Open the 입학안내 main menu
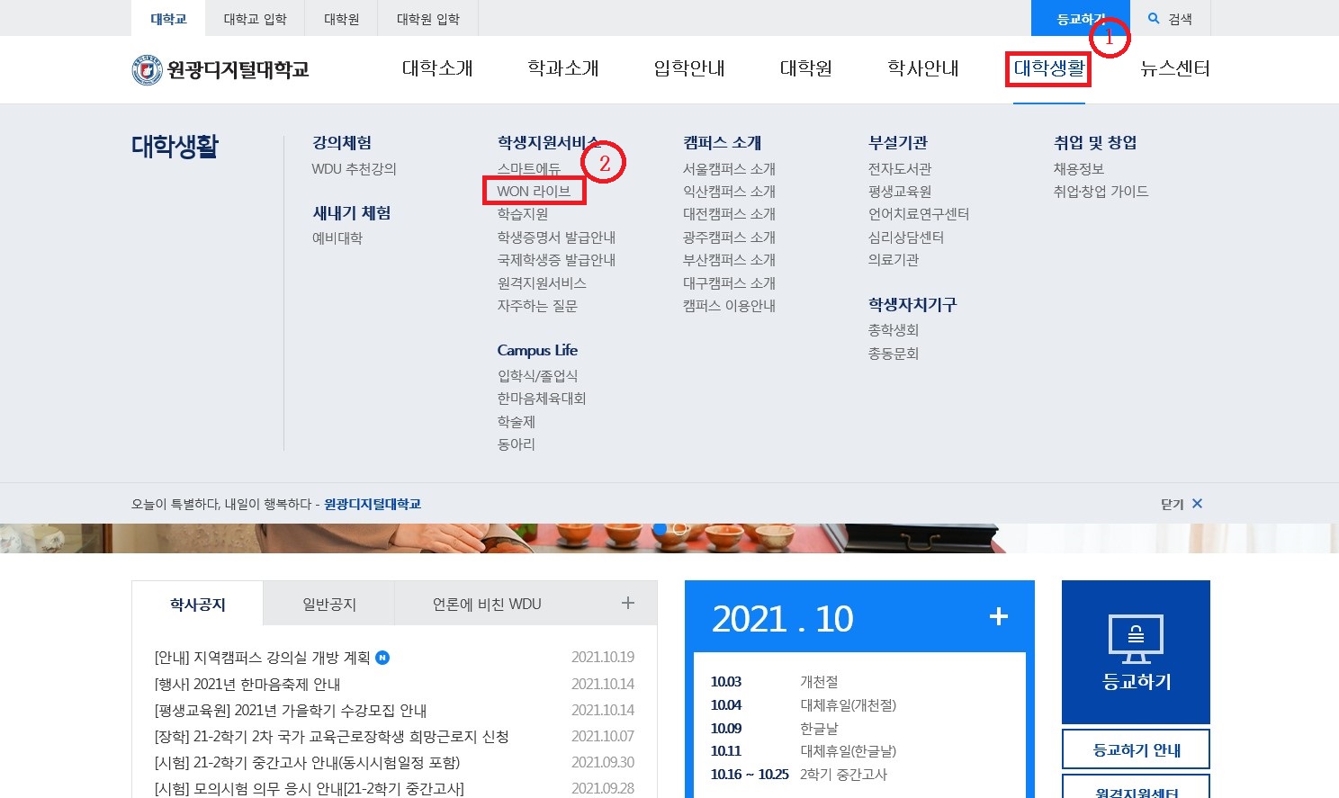 (688, 68)
